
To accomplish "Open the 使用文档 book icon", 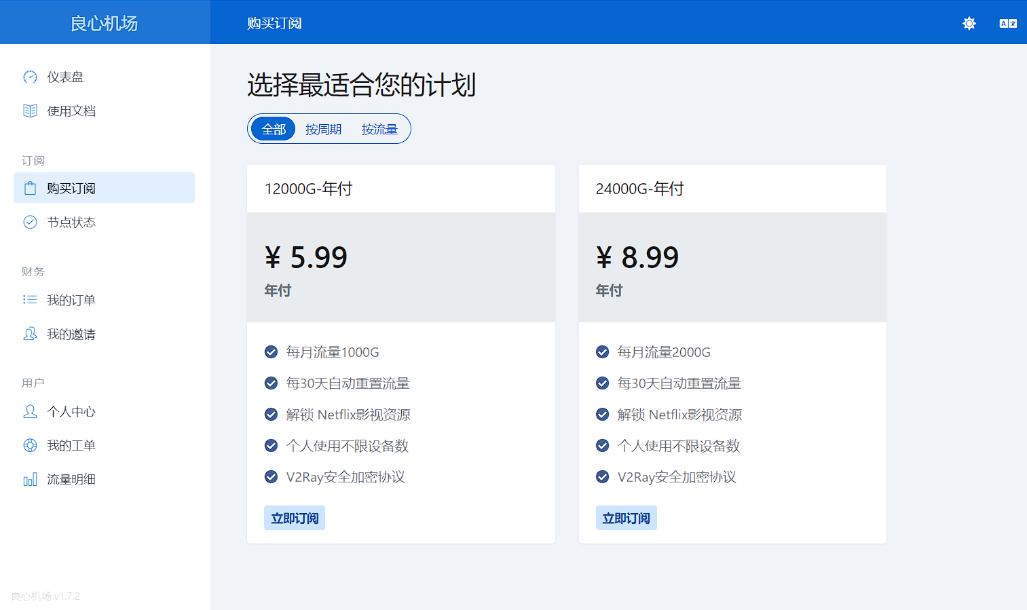I will pyautogui.click(x=30, y=111).
